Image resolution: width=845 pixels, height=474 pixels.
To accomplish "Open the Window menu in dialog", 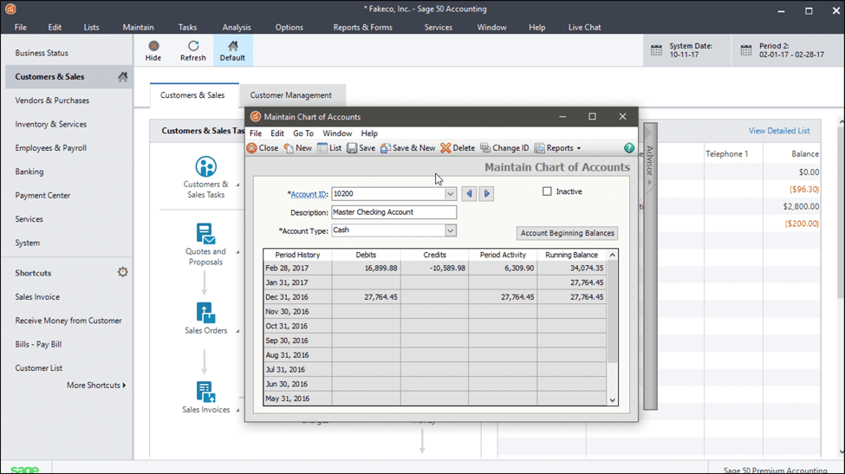I will tap(337, 133).
